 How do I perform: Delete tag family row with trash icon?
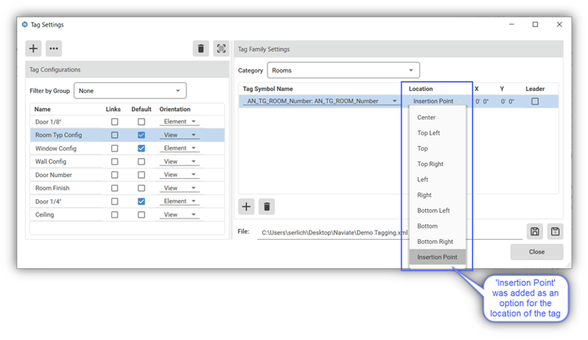266,206
